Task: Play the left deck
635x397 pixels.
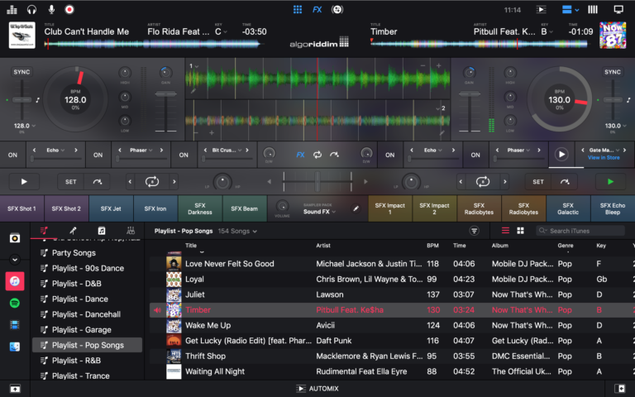Action: pos(24,181)
